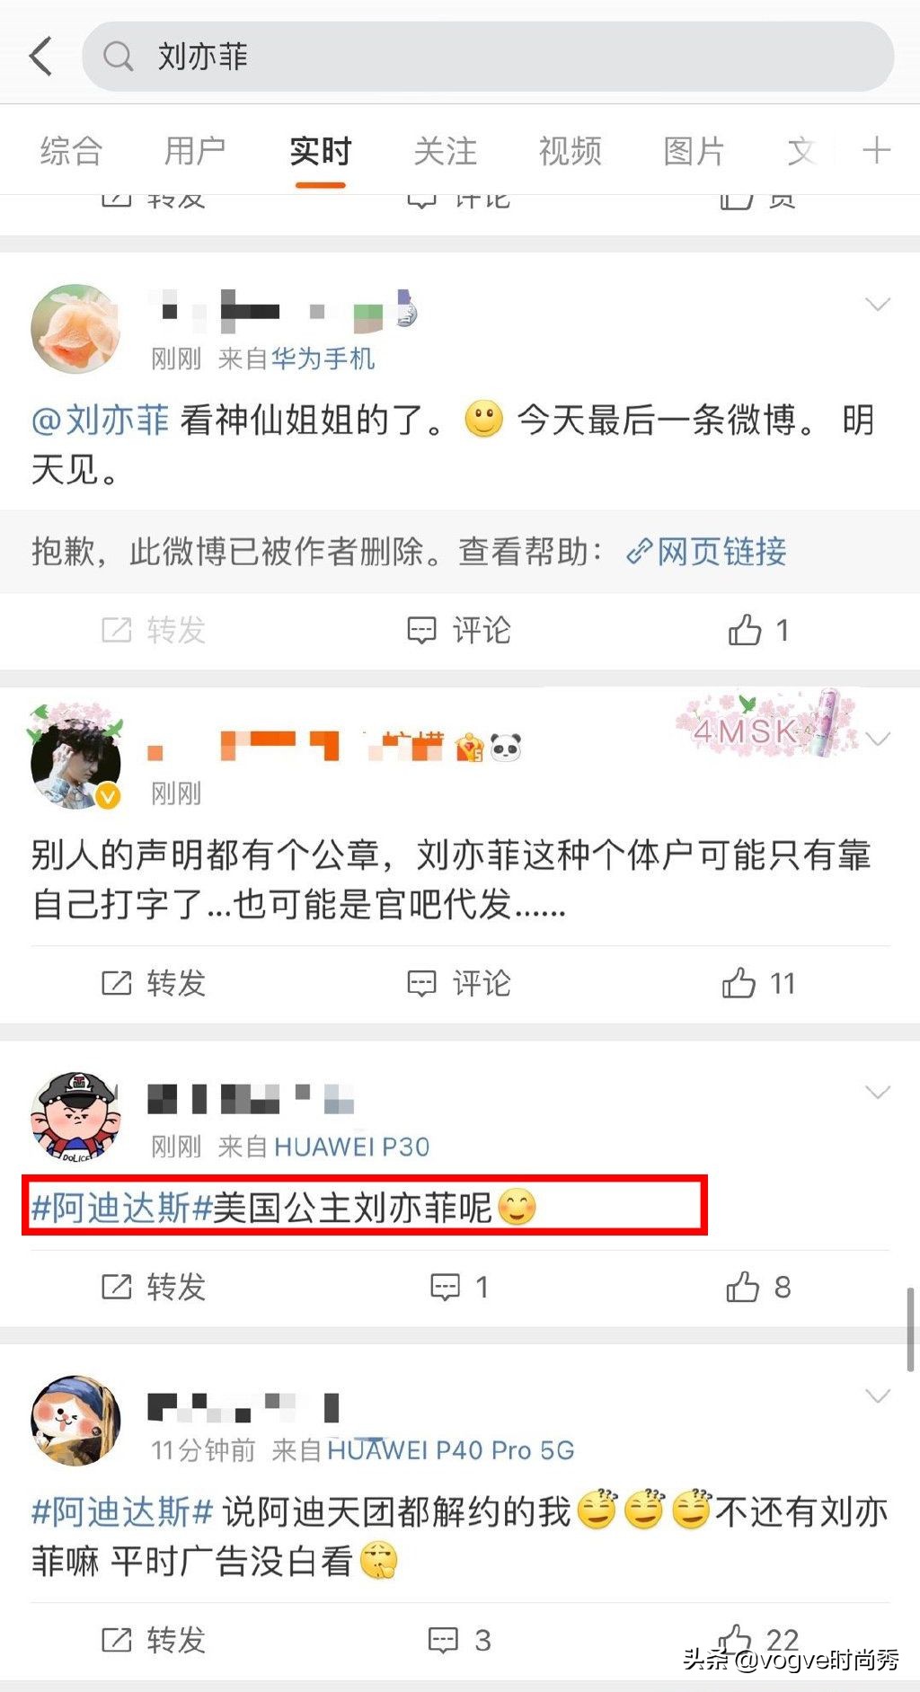Open chevron menu on P40 Pro post

point(877,1395)
